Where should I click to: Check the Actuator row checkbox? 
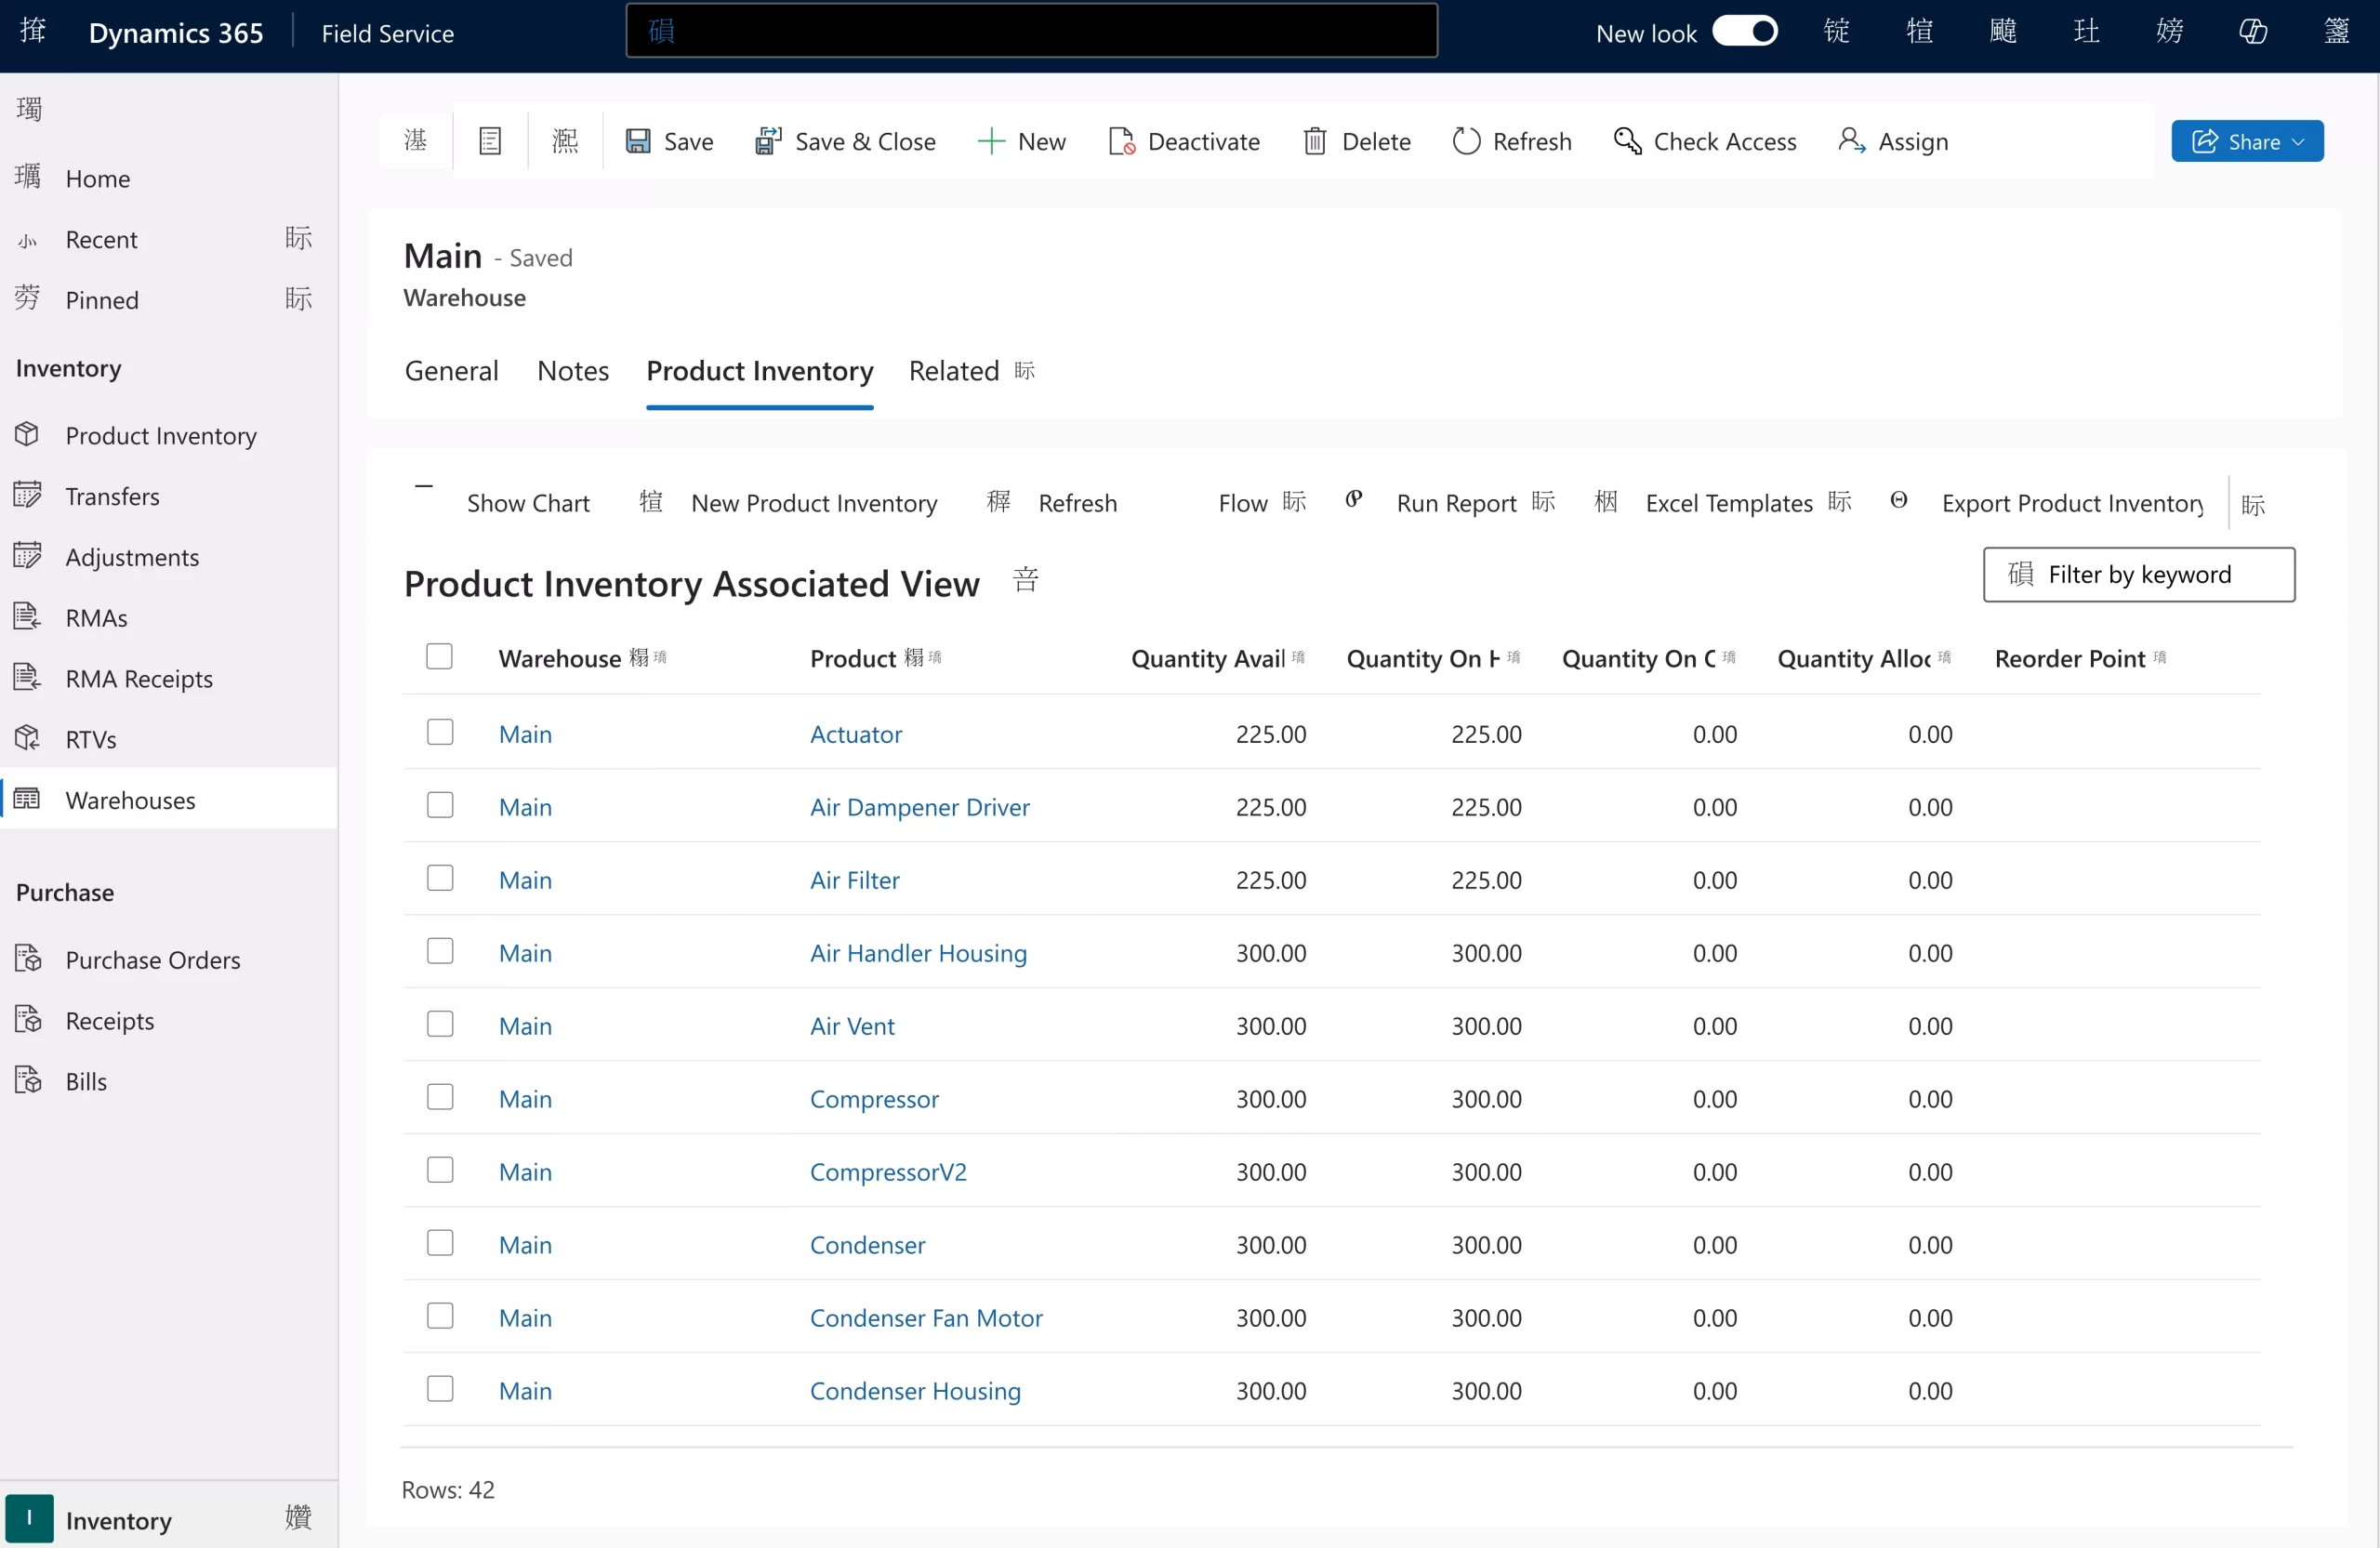pyautogui.click(x=440, y=732)
